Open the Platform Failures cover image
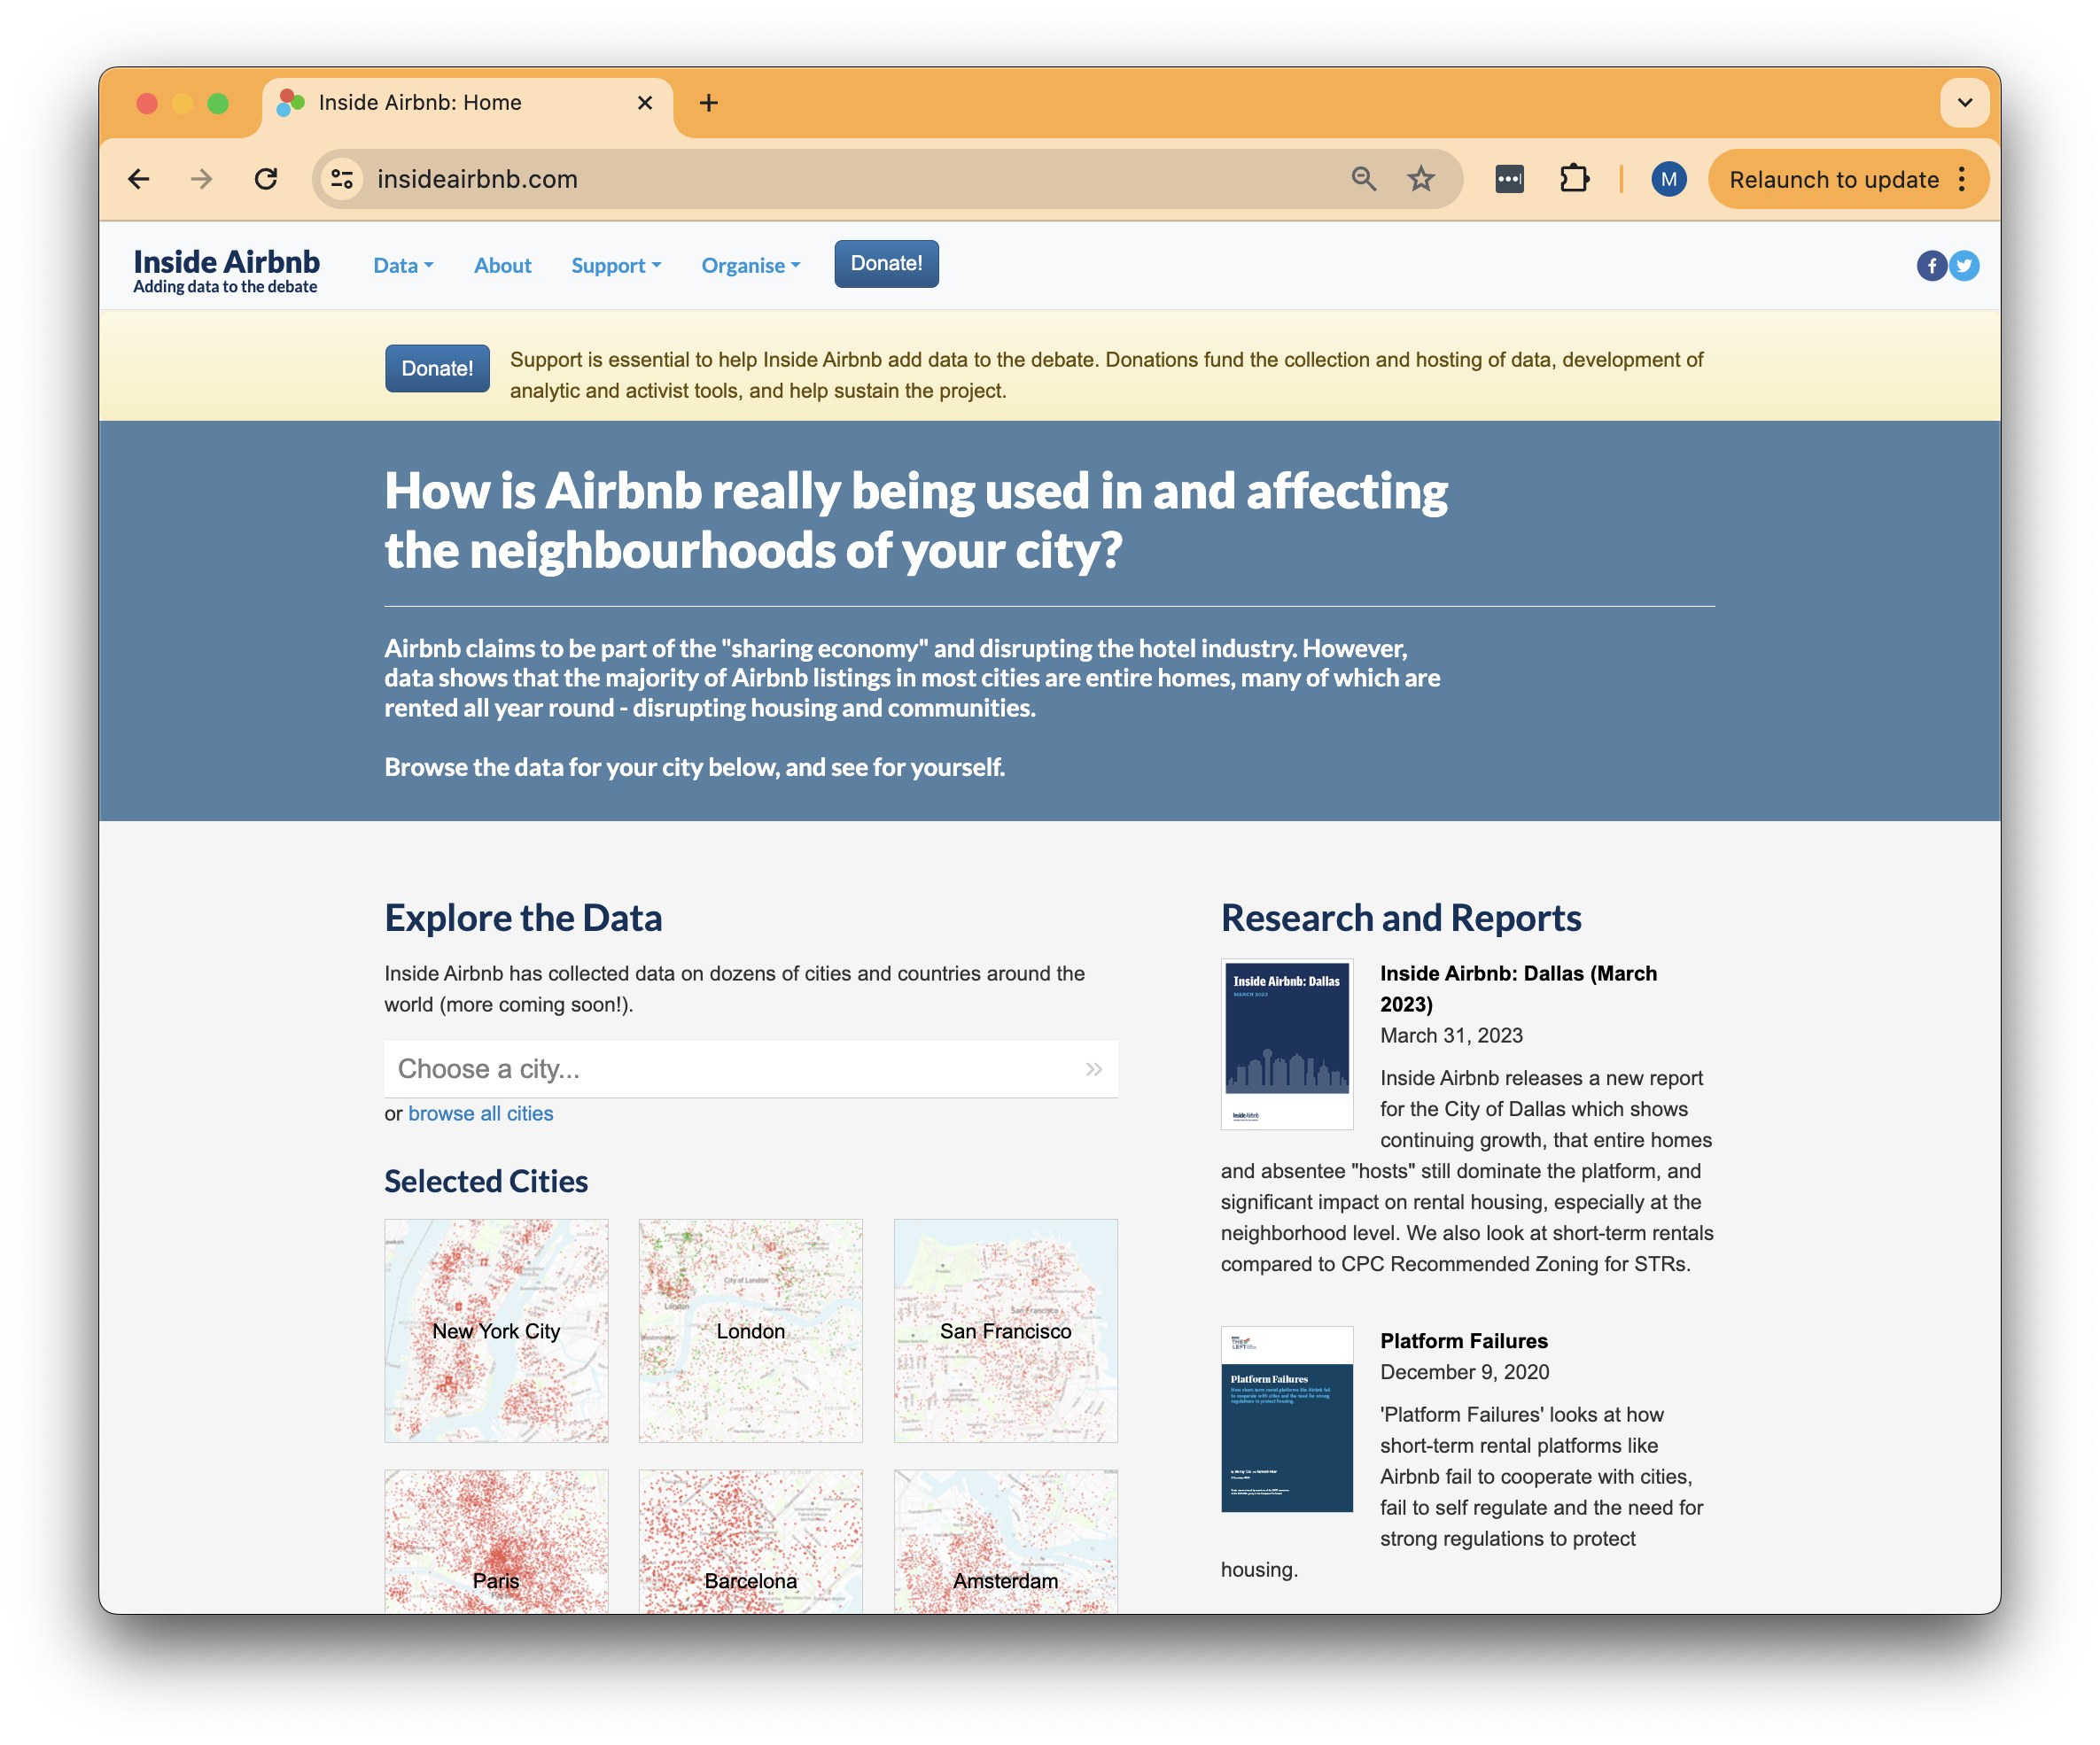Screen dimensions: 2100x1745 [x=1287, y=1419]
